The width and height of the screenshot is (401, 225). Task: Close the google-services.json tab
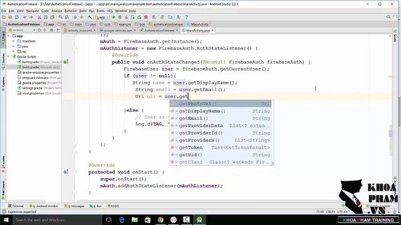[x=135, y=31]
